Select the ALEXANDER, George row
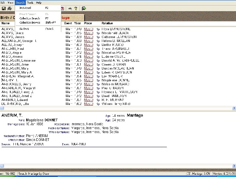This screenshot has height=177, width=236. 19,41
